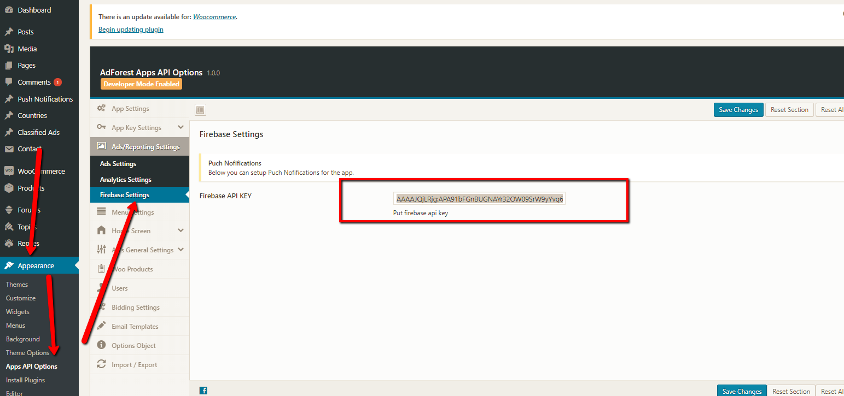The width and height of the screenshot is (844, 396).
Task: Open Background under Appearance
Action: pyautogui.click(x=23, y=339)
